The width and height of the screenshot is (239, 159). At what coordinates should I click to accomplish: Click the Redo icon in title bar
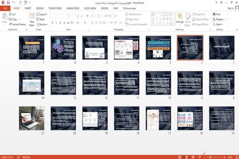pos(20,3)
